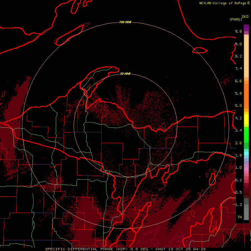
Task: Click the yellow segment of the color bar
Action: click(246, 119)
